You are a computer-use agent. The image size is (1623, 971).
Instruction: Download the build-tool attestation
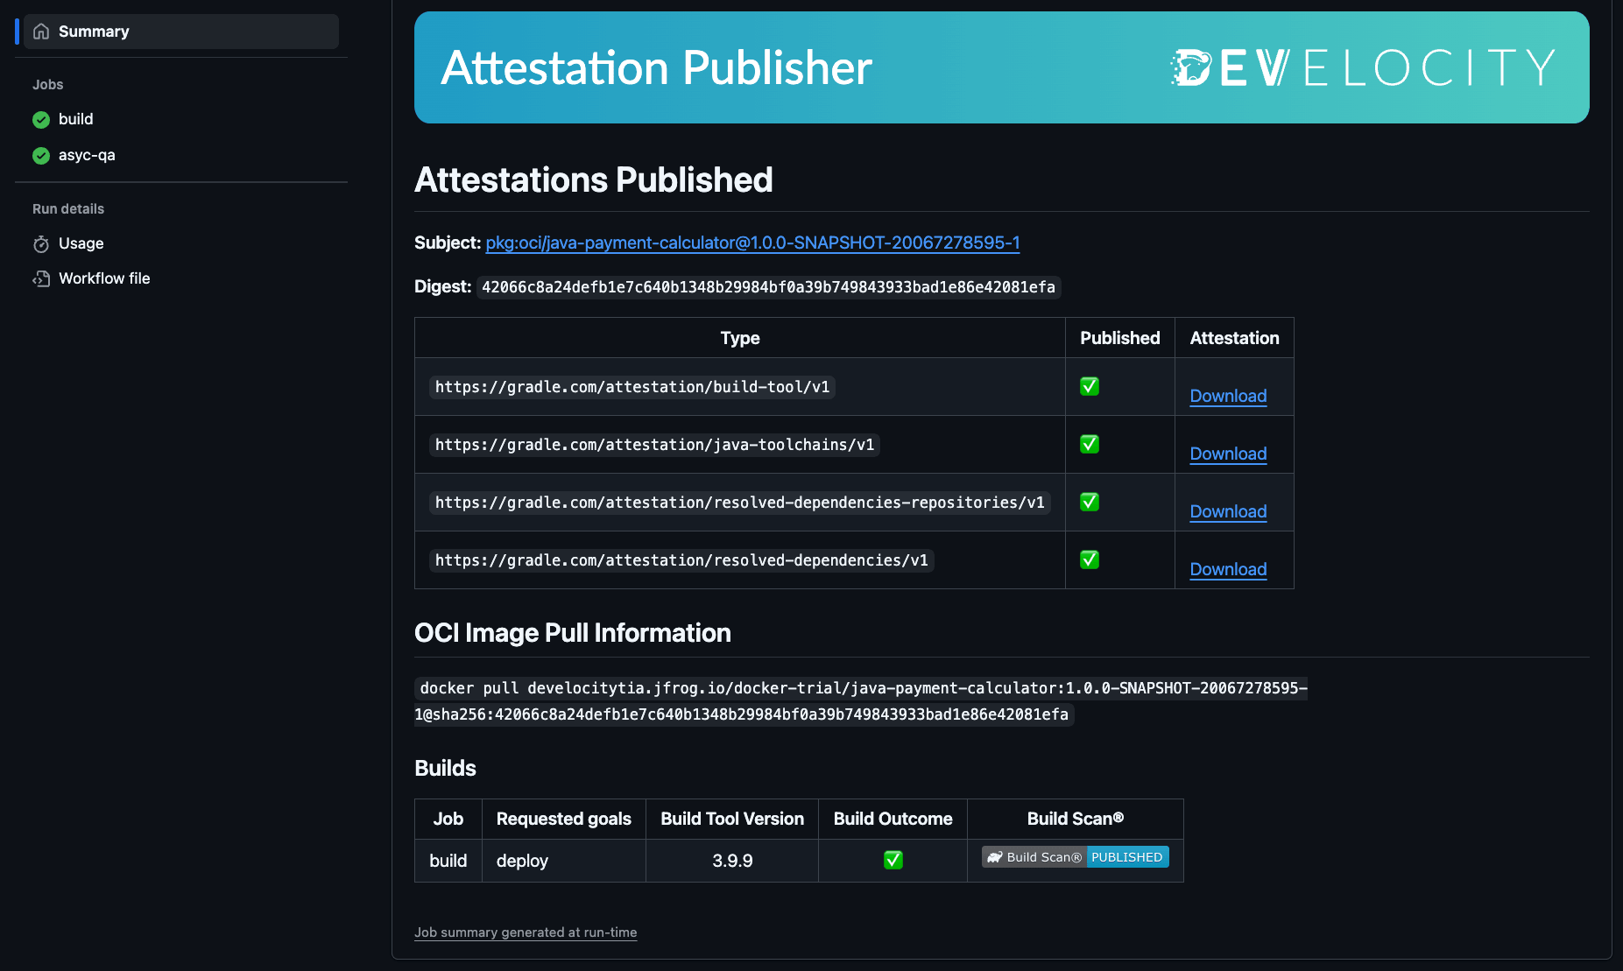pyautogui.click(x=1227, y=396)
